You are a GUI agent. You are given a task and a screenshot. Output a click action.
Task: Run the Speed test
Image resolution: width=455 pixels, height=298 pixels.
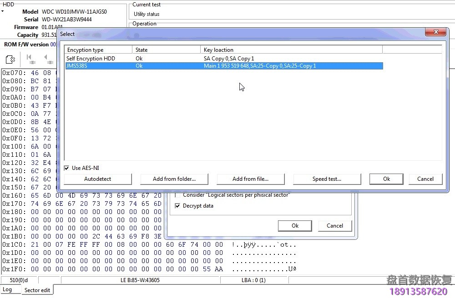click(327, 179)
